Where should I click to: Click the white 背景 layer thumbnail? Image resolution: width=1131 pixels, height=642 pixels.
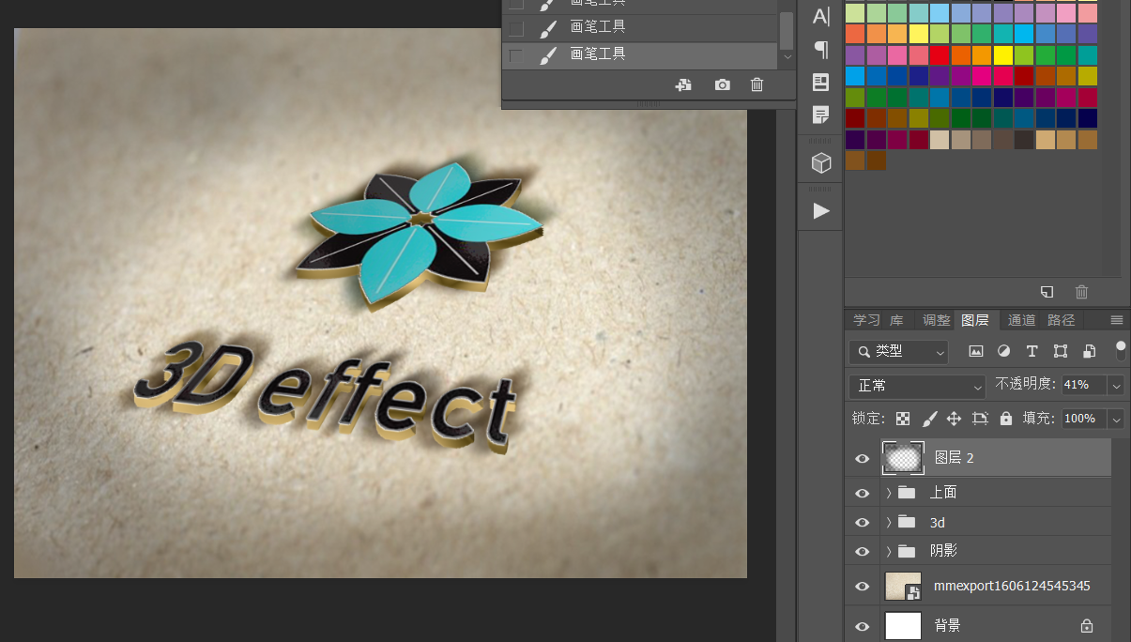(903, 626)
